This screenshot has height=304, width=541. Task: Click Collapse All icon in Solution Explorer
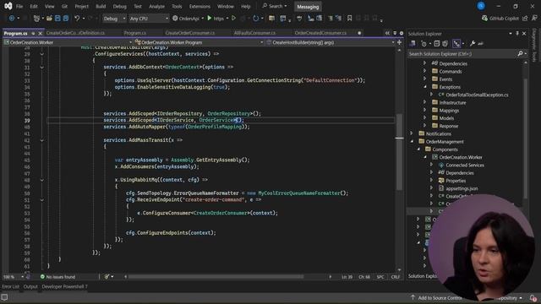coord(437,43)
